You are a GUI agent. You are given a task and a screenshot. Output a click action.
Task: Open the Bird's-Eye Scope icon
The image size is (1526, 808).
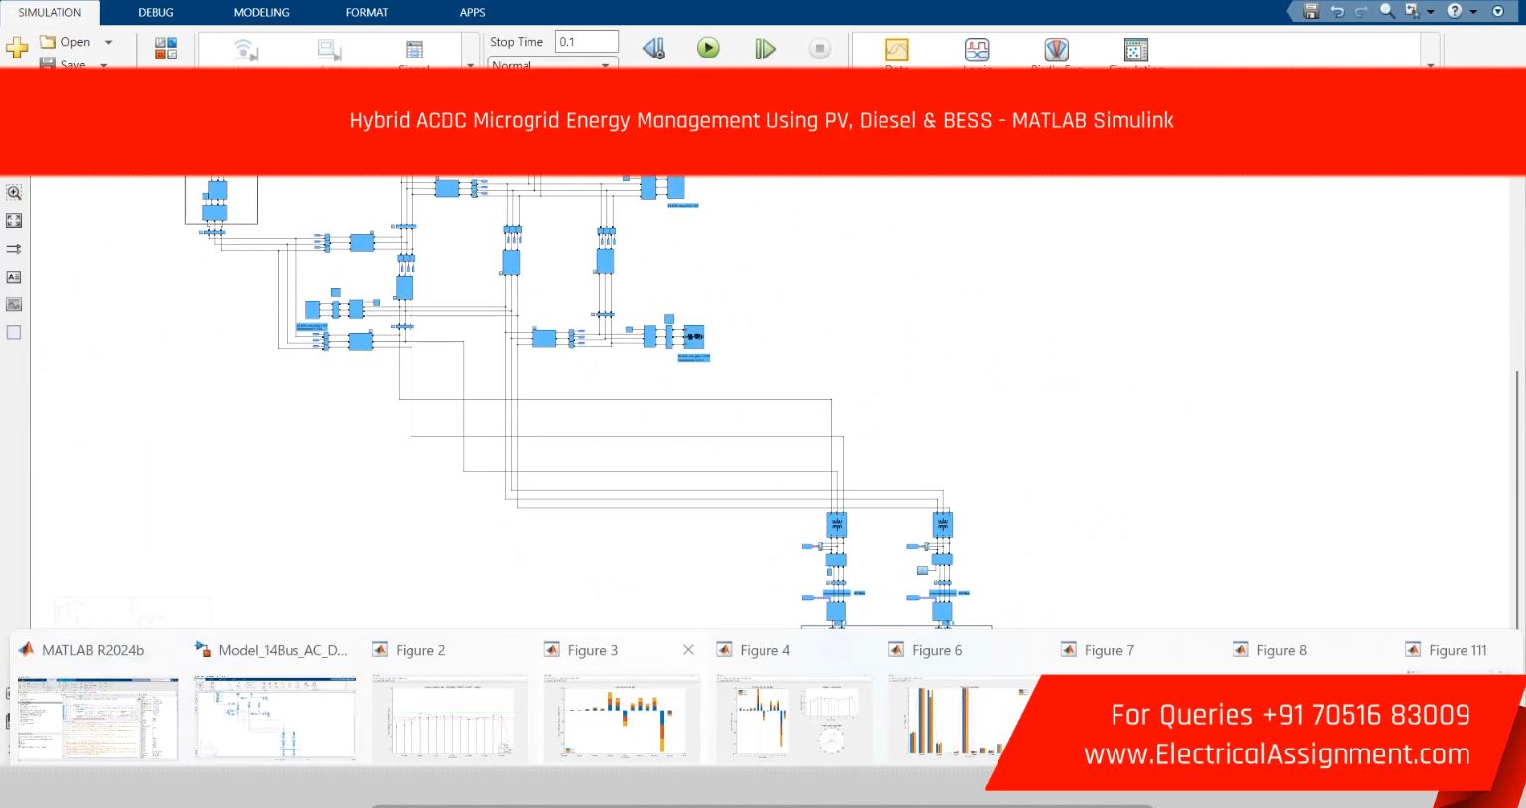pyautogui.click(x=1056, y=50)
